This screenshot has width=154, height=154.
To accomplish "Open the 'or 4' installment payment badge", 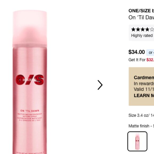I will (x=150, y=53).
